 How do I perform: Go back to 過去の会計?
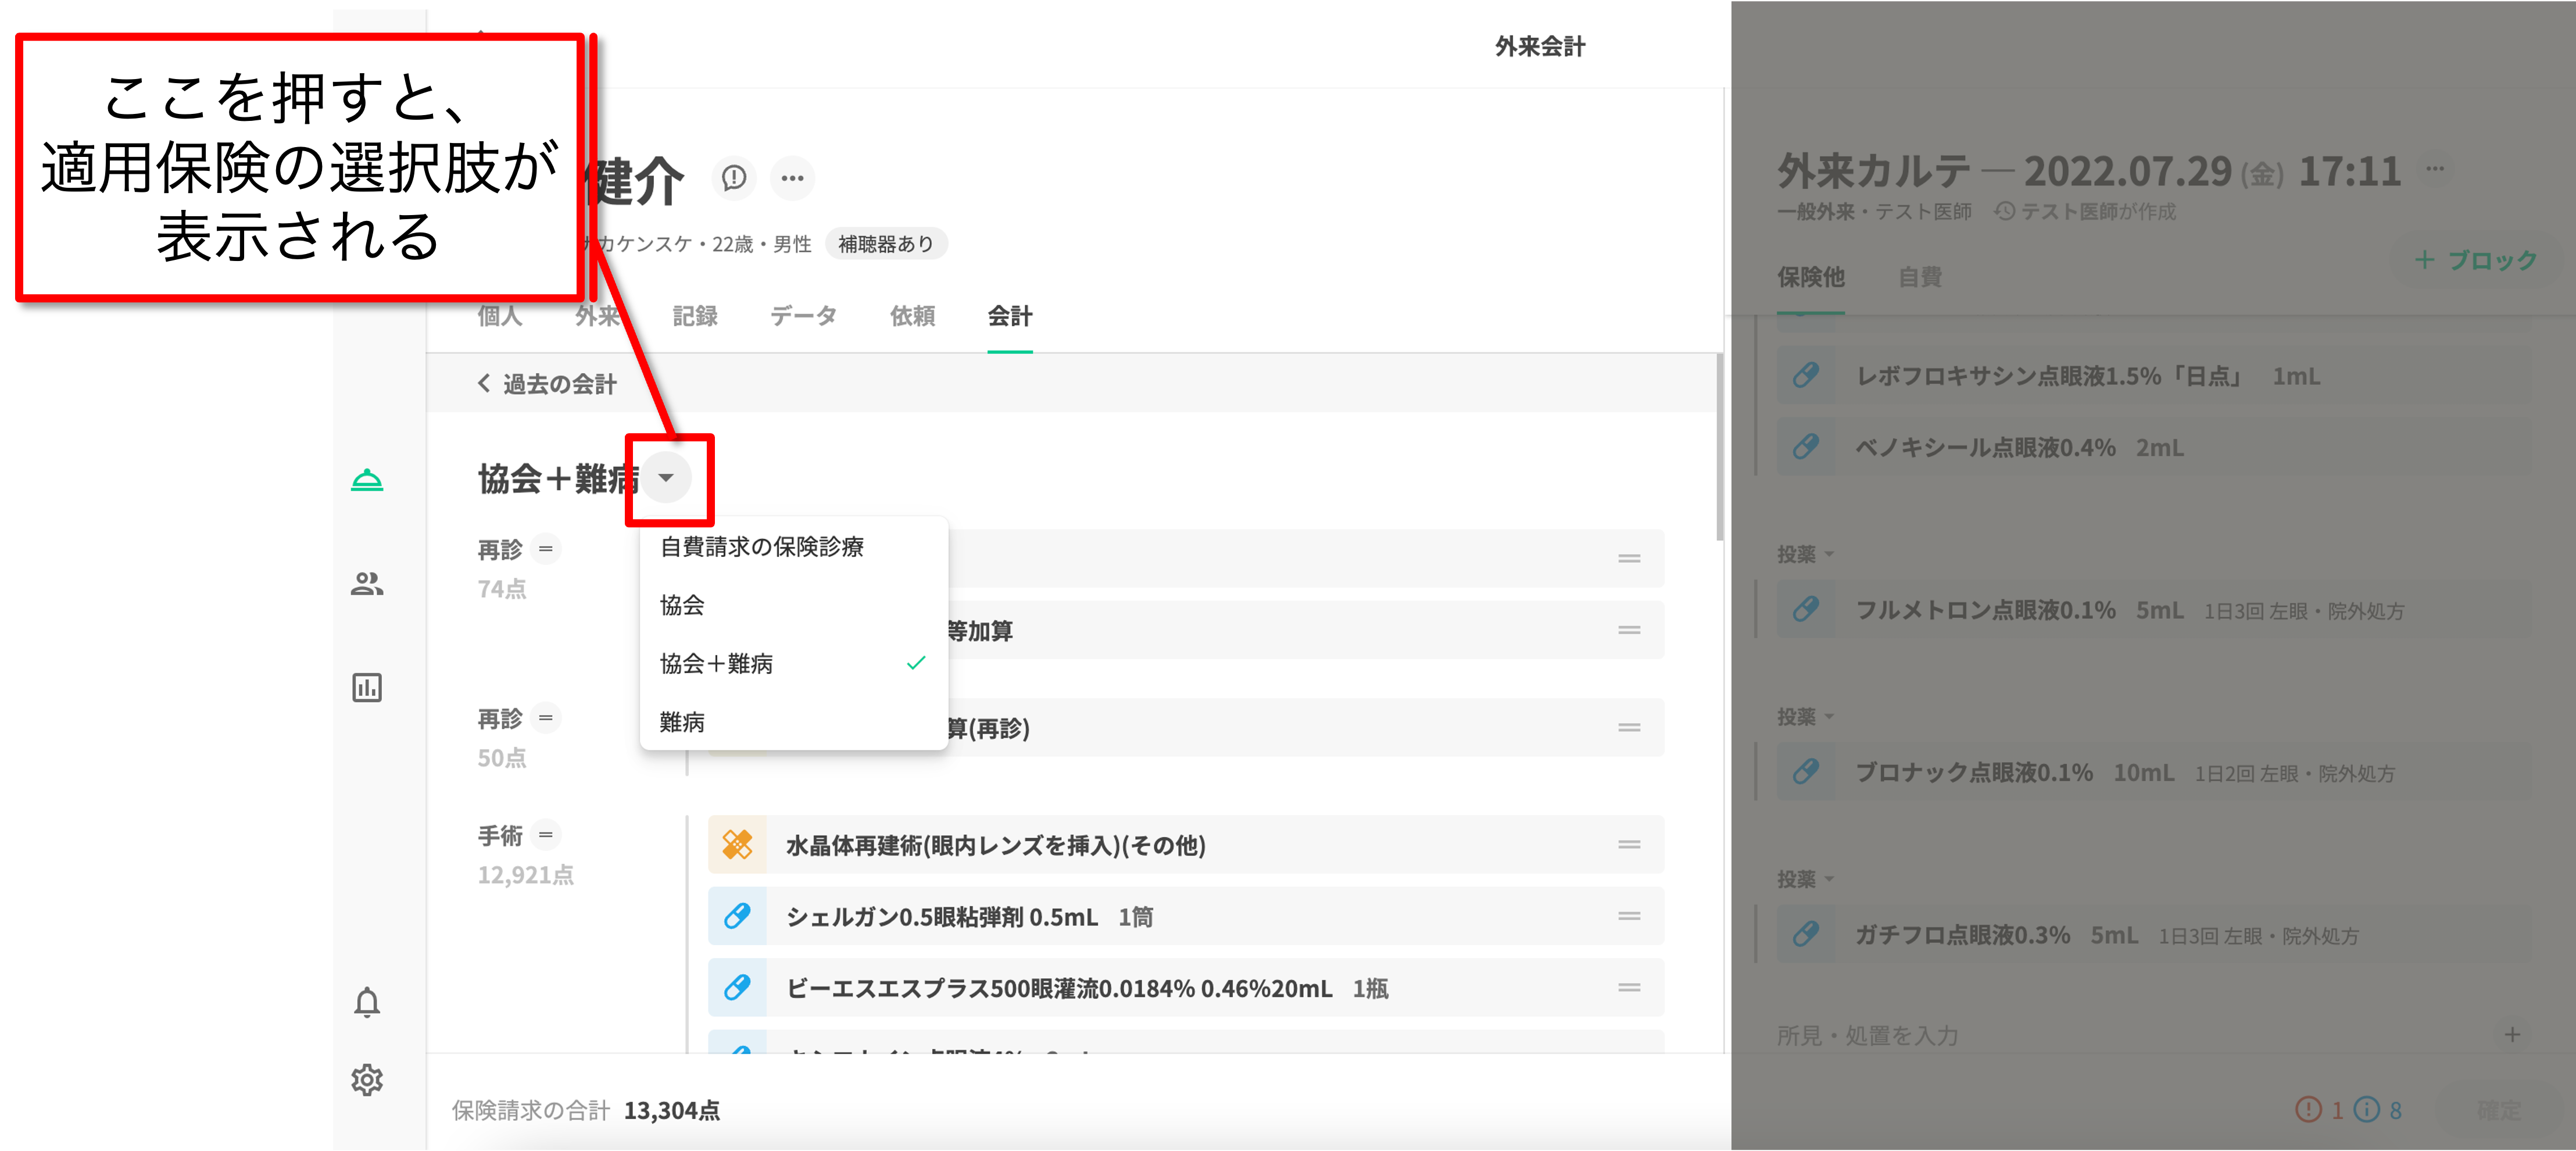(547, 384)
